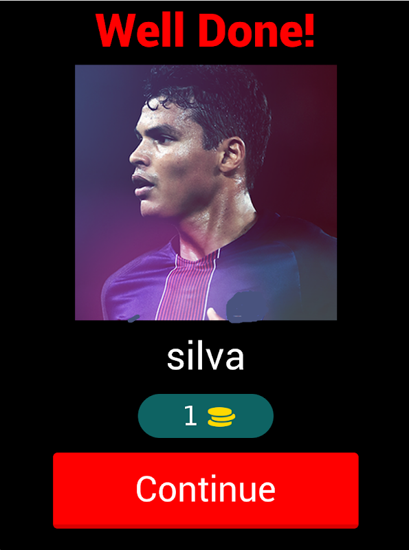
Task: Click the striped jersey collar in the photo
Action: (197, 252)
